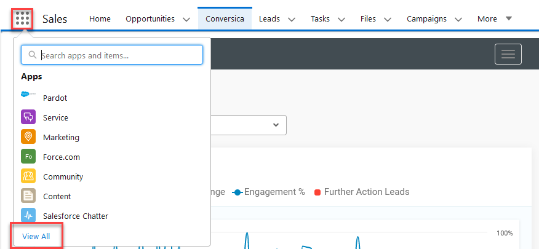Viewport: 539px width, 249px height.
Task: Go to the Home tab
Action: (100, 19)
